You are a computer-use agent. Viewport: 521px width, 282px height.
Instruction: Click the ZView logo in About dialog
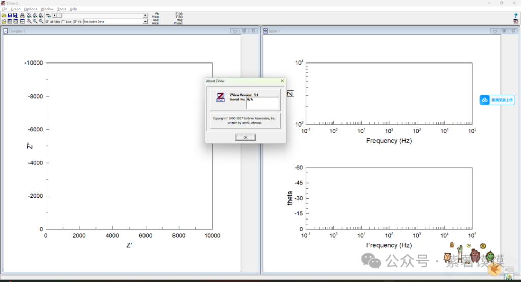click(x=220, y=98)
